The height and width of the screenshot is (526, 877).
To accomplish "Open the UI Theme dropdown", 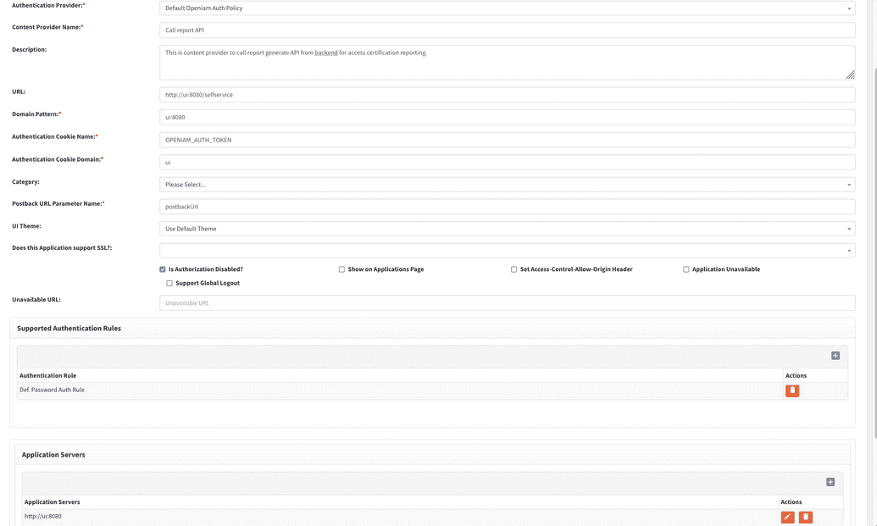I will click(x=507, y=228).
